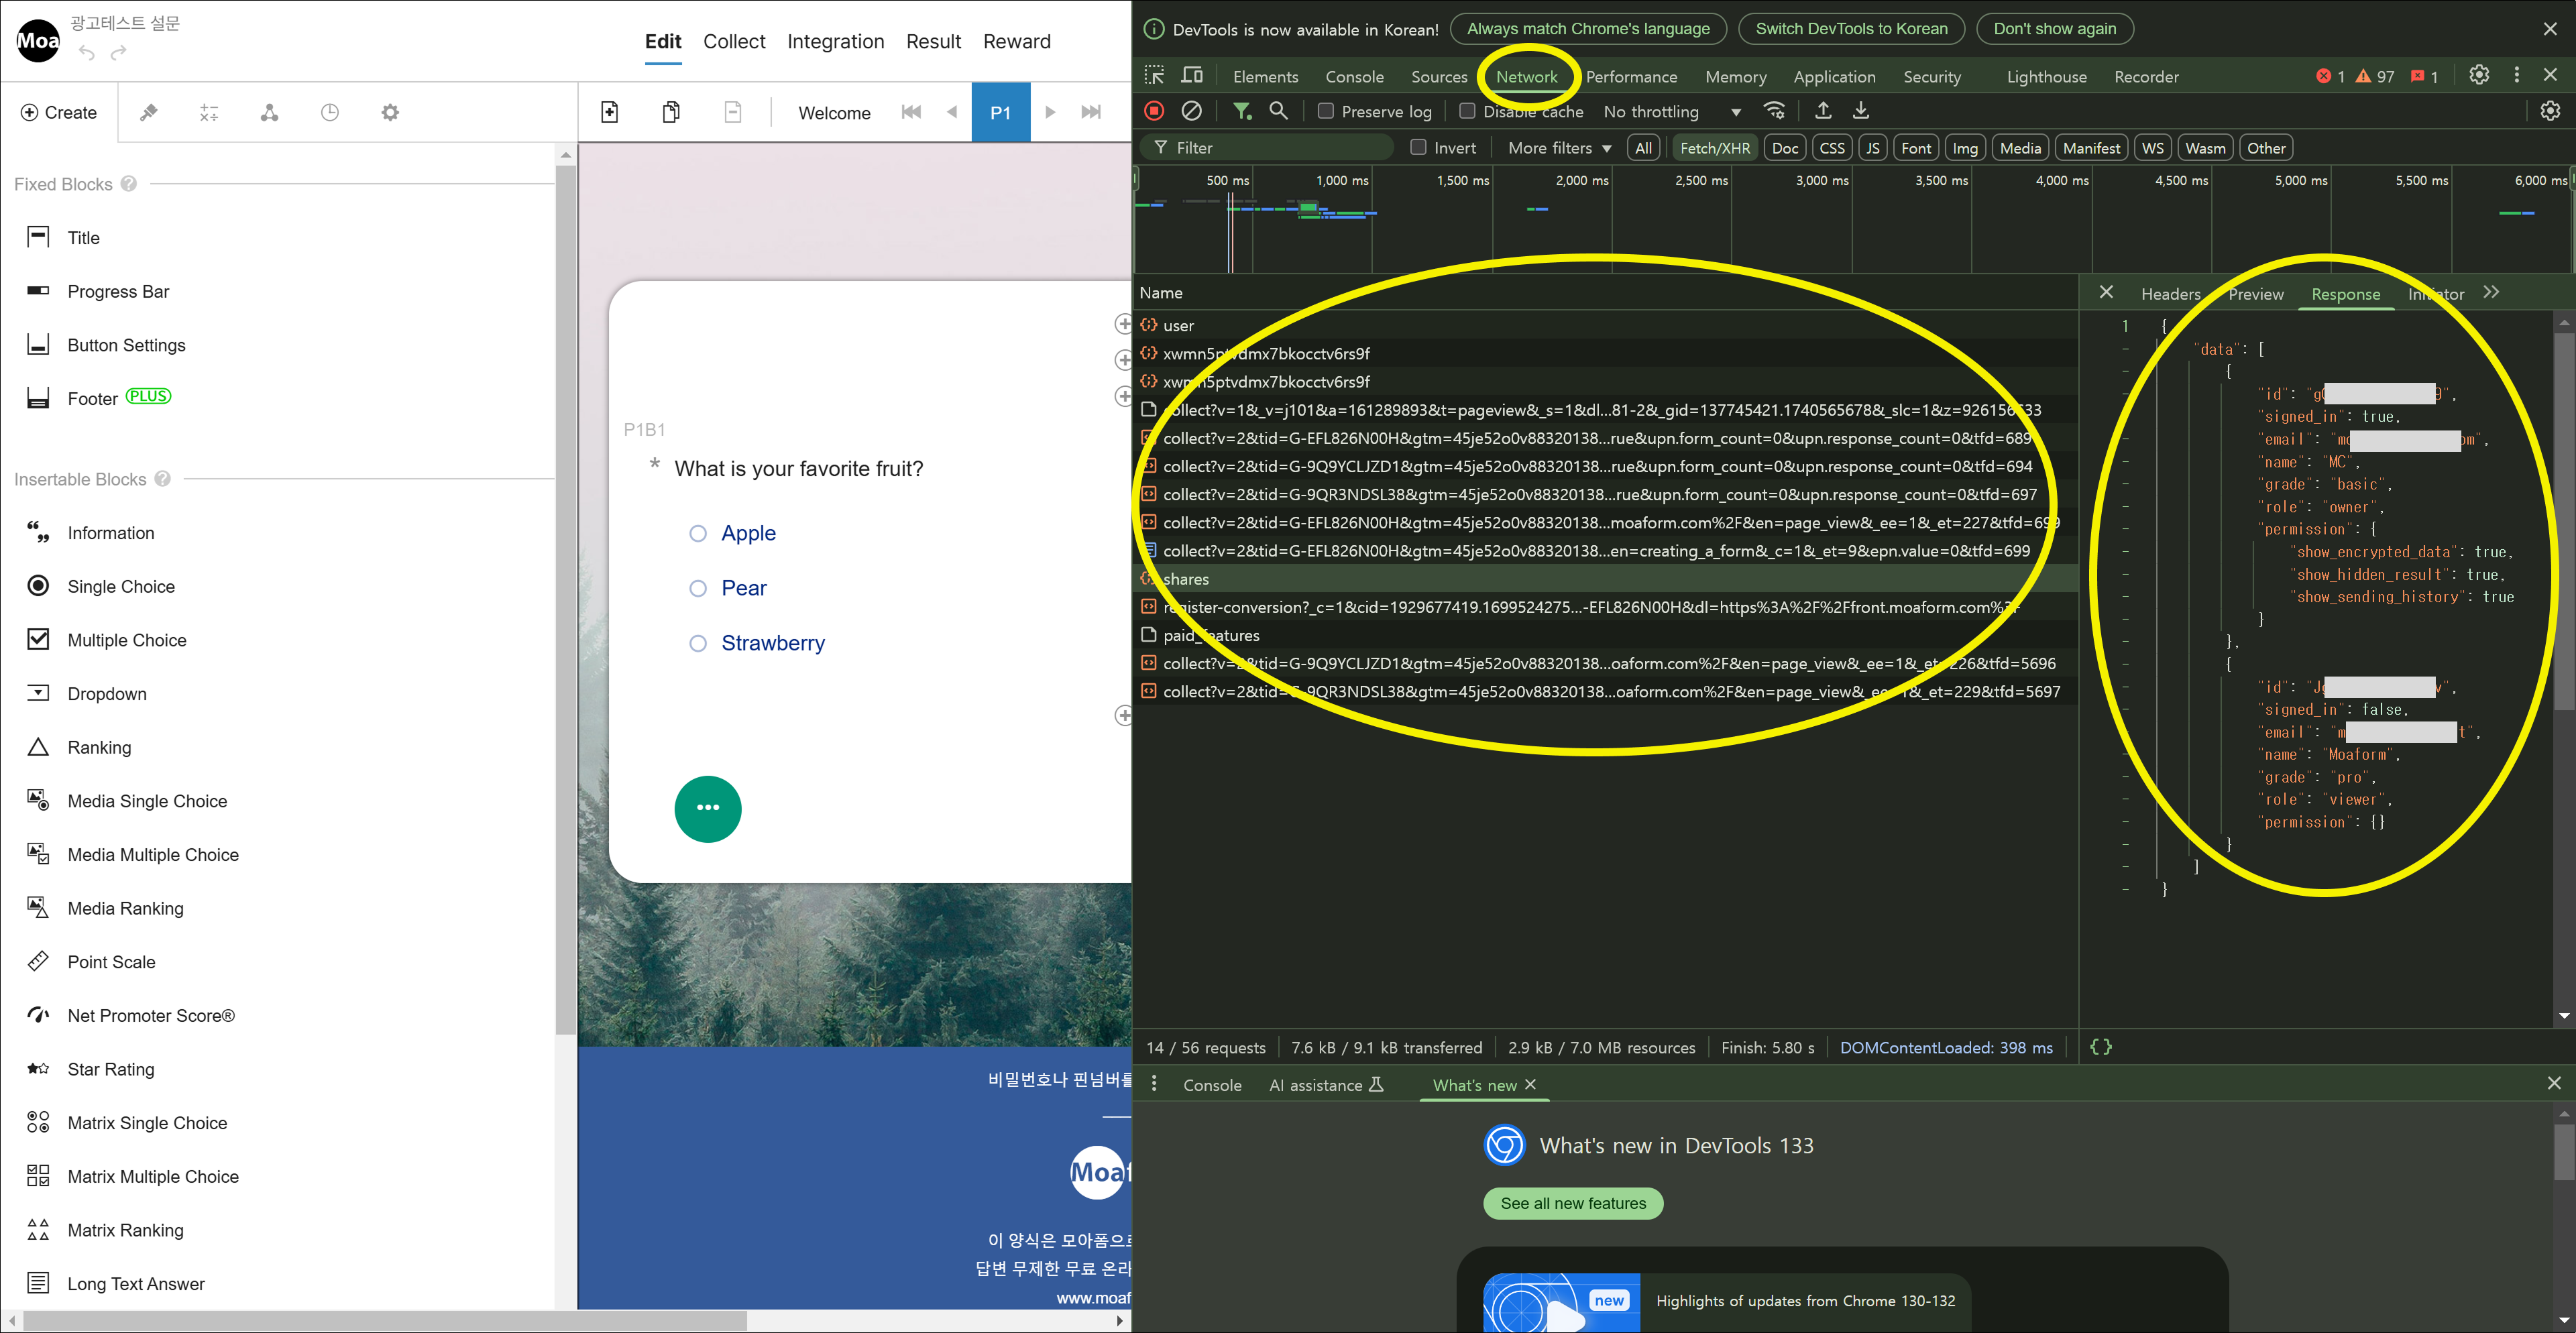
Task: Open the Result tab
Action: 933,42
